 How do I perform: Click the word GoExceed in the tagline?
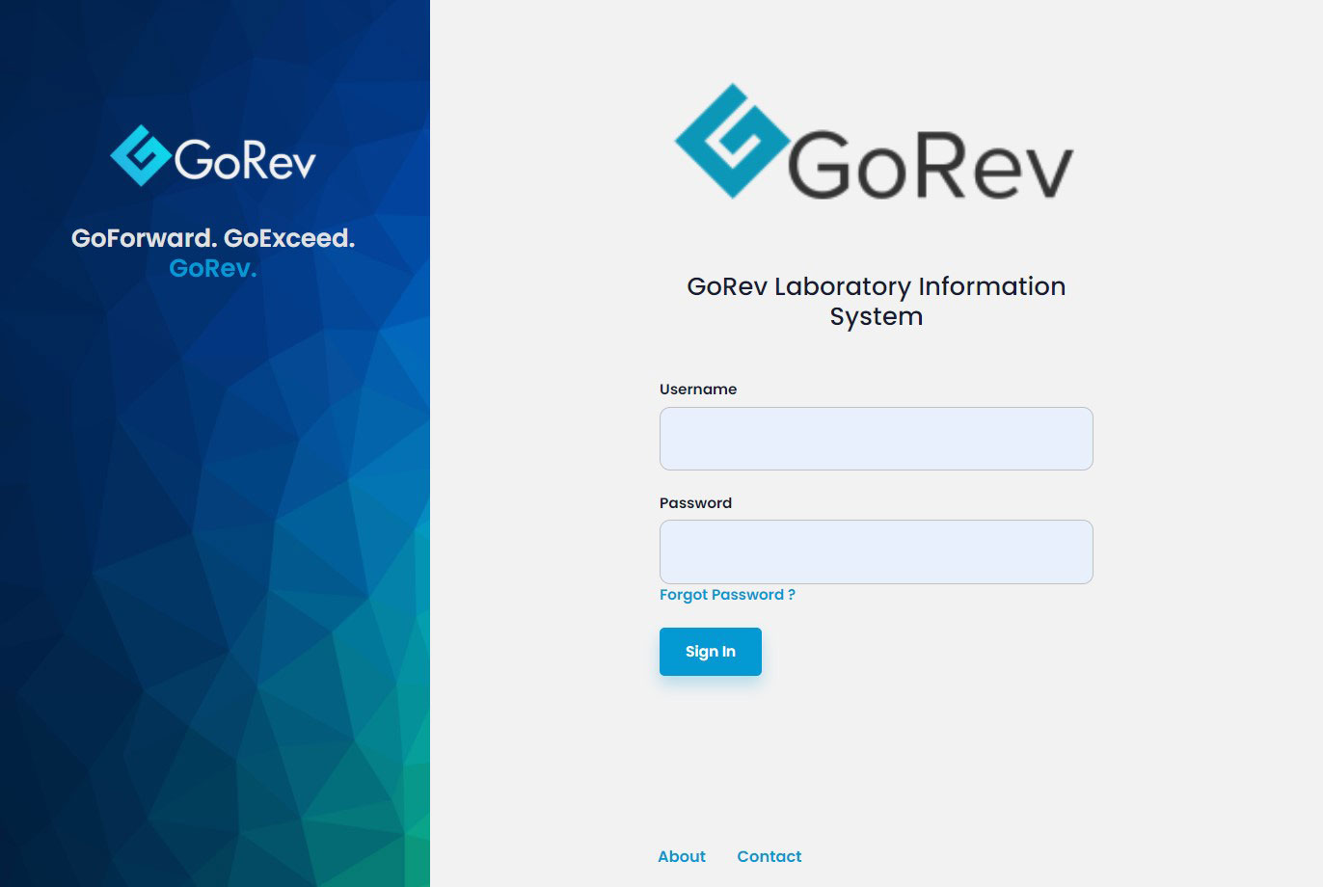coord(288,238)
